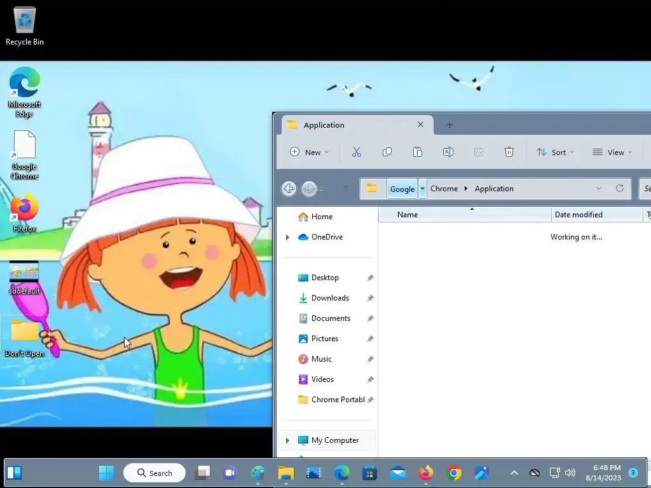Click the taskbar Search box

[154, 473]
